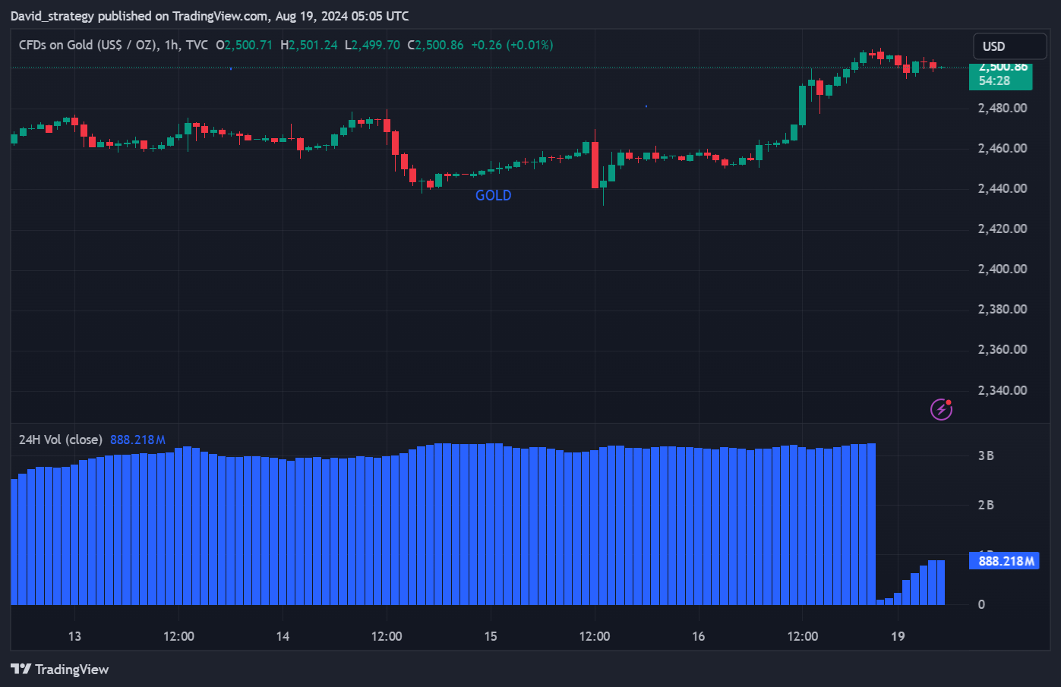
Task: Click date 13 on the time axis
Action: click(74, 637)
